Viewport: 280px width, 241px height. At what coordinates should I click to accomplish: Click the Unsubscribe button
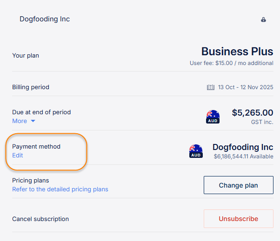[x=238, y=219]
